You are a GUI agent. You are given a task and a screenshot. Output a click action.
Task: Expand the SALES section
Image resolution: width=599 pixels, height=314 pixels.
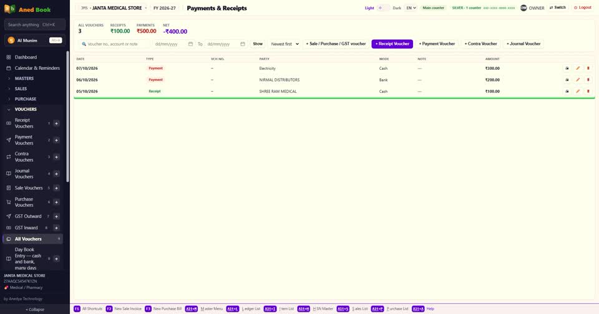click(21, 88)
